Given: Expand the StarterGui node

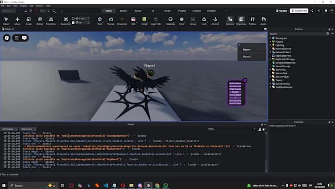Looking at the screenshot, I should pos(270,70).
